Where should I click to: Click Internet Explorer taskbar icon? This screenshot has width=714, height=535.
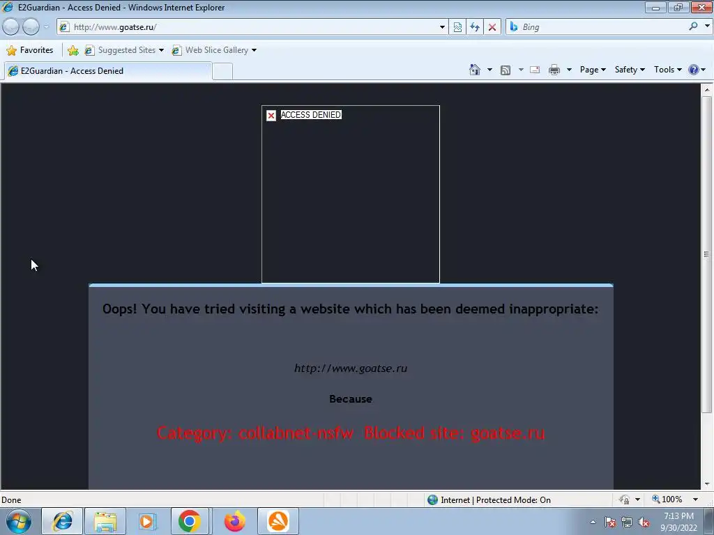tap(62, 521)
